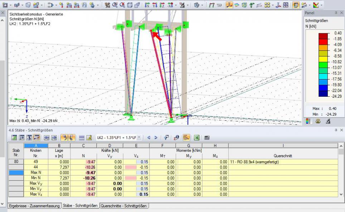This screenshot has width=345, height=212.
Task: Open the color scale tab icon in Panel
Action: point(308,121)
